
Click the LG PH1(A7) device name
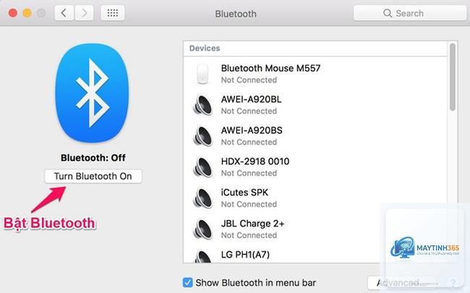point(245,255)
